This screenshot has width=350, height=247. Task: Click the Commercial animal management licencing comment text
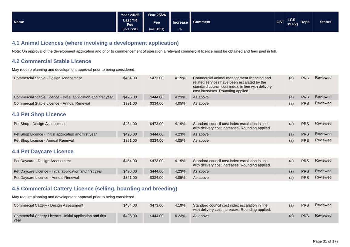[x=232, y=84]
